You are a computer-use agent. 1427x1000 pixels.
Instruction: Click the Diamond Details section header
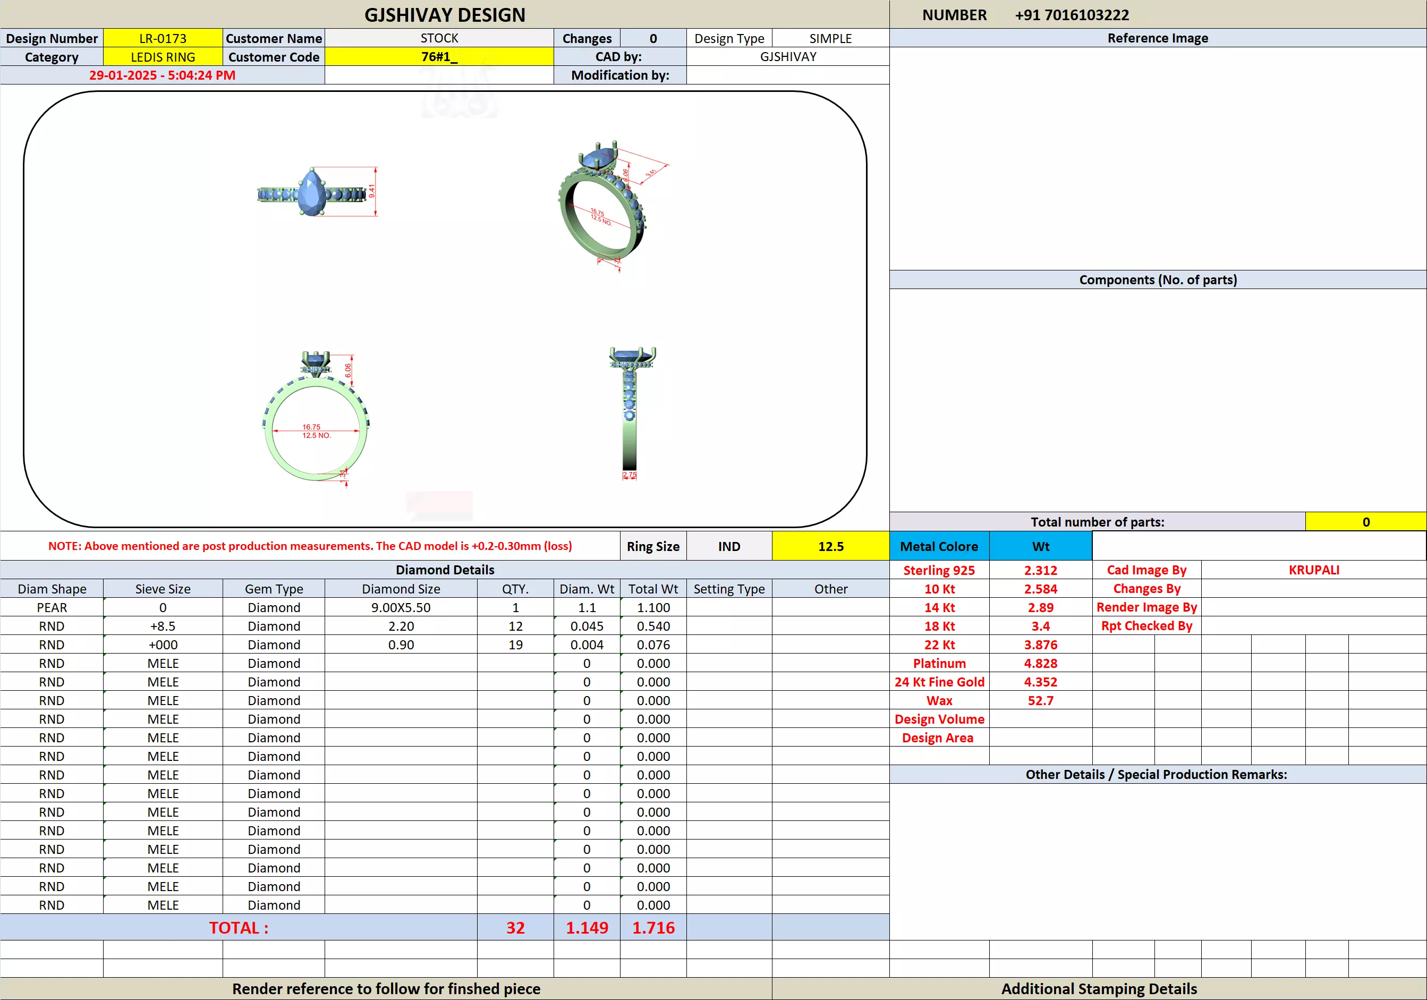pos(444,570)
